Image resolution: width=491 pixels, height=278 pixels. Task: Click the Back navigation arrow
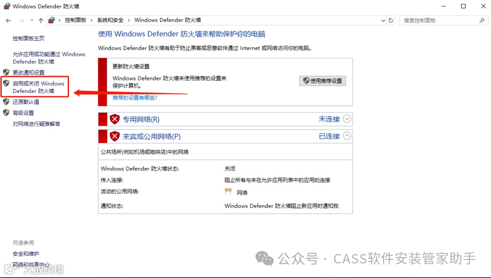(x=9, y=20)
